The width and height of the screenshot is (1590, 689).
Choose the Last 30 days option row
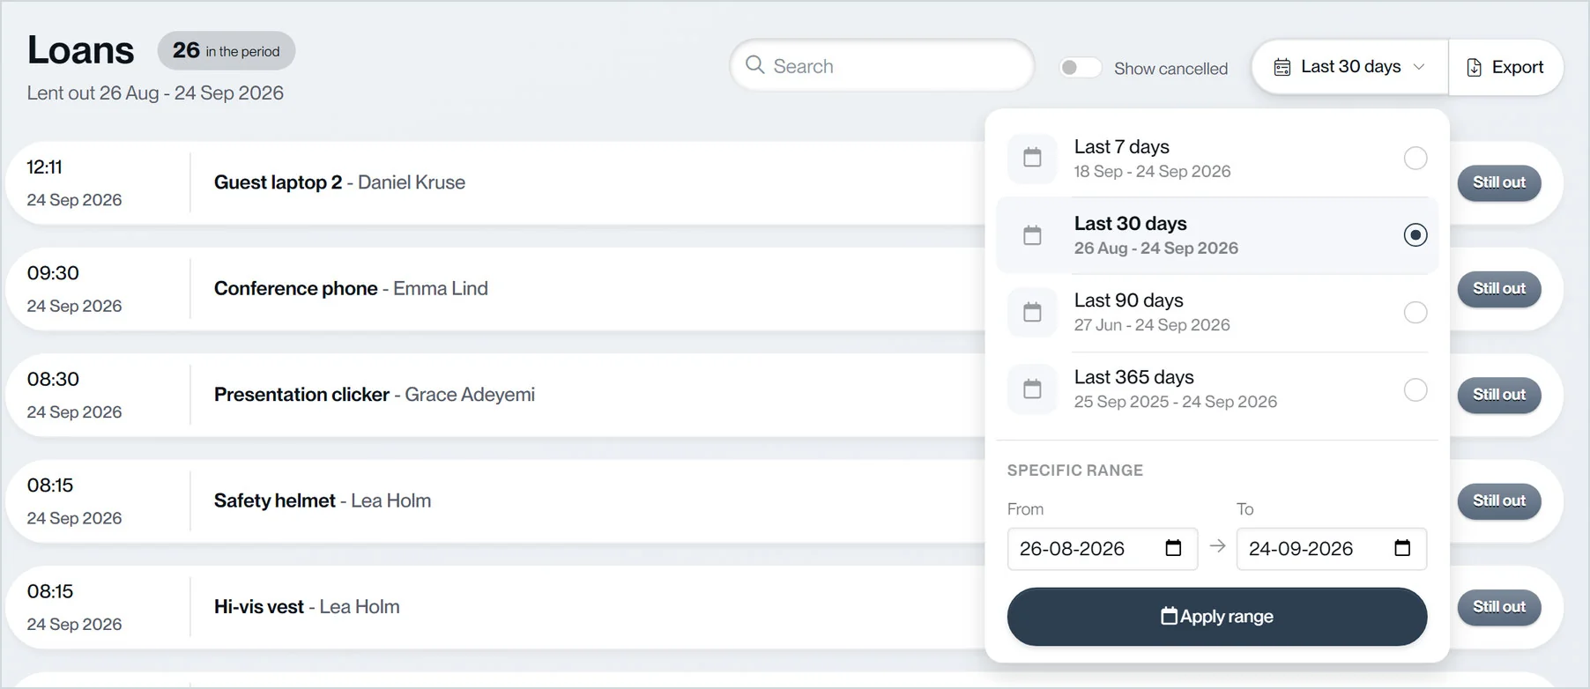point(1217,235)
